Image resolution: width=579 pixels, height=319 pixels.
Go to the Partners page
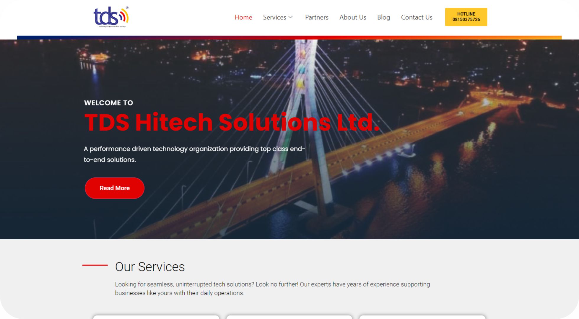[317, 17]
